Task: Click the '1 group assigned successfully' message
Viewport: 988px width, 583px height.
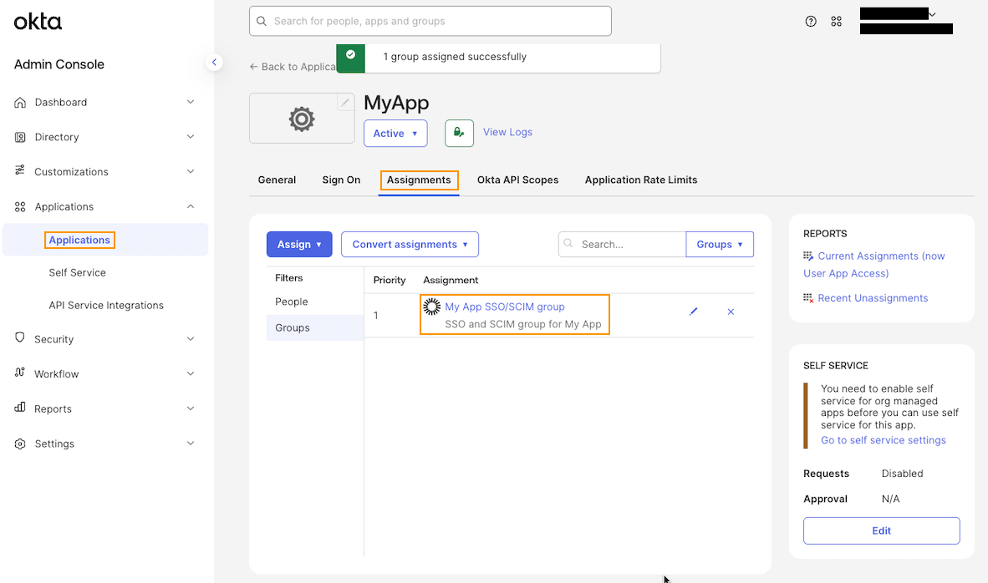Action: [455, 57]
